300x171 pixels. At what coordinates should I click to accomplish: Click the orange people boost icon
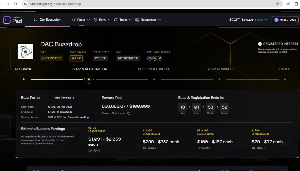(x=155, y=58)
